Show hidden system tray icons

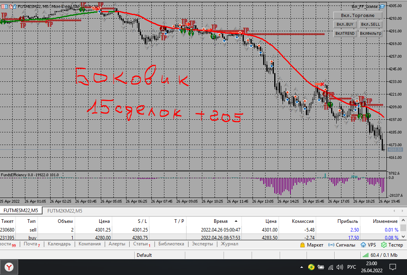coord(301,267)
